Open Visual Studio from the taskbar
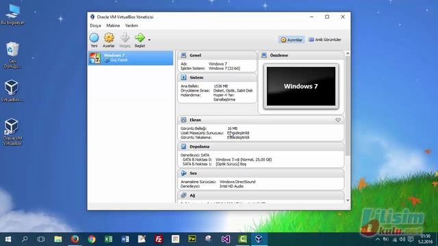Viewport: 438px width, 246px height. point(226,239)
